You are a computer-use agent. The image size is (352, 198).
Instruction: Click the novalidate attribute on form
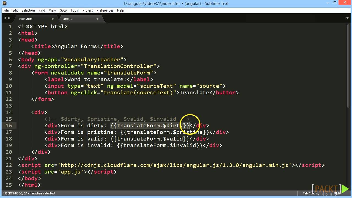click(x=67, y=73)
